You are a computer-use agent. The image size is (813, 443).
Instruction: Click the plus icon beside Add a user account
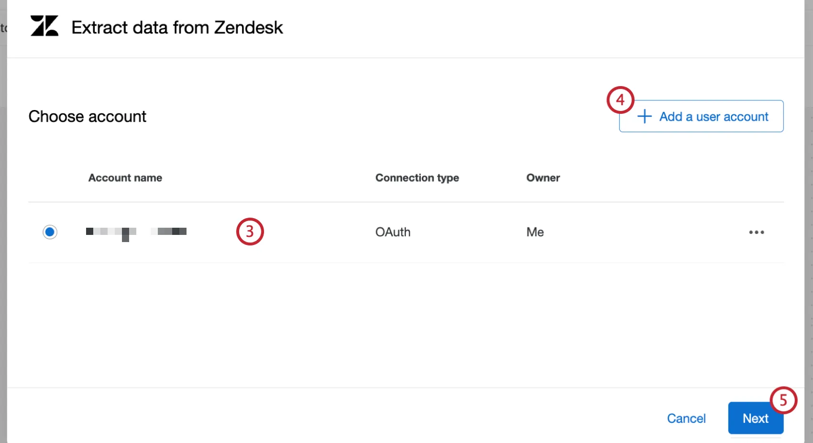click(644, 116)
